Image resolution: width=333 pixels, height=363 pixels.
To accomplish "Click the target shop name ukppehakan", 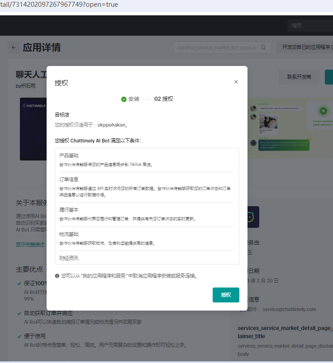I will tap(111, 125).
